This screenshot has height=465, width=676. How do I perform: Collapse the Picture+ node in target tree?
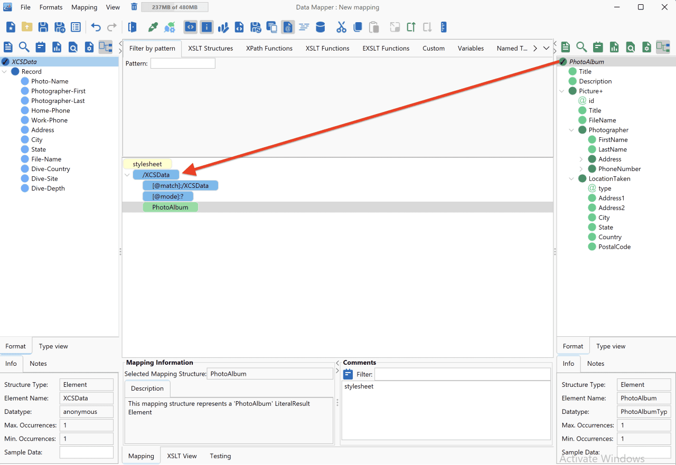562,91
